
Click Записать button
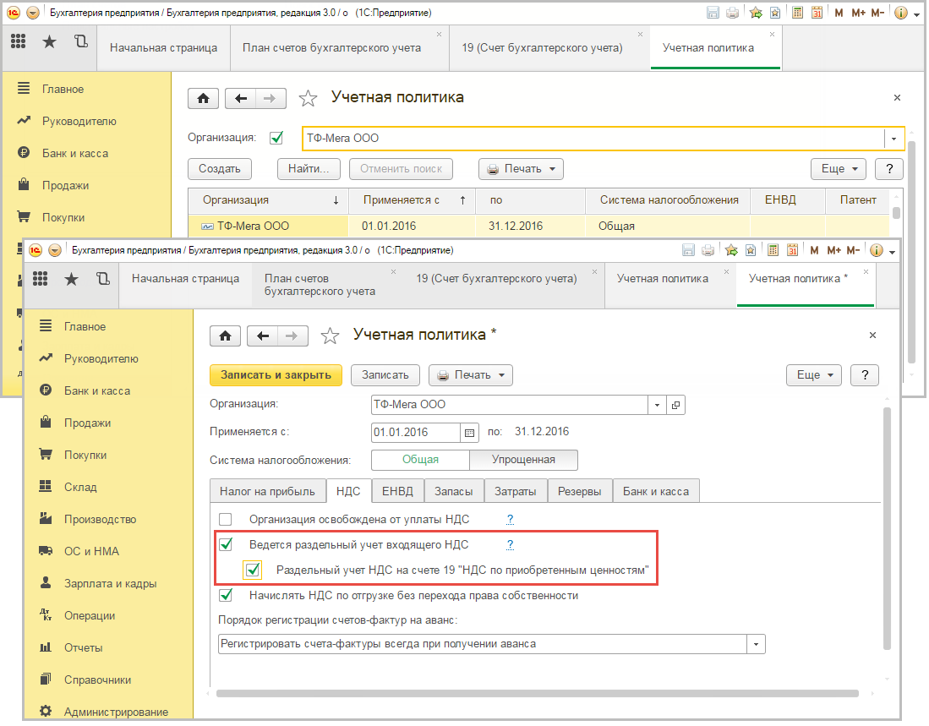tap(385, 375)
